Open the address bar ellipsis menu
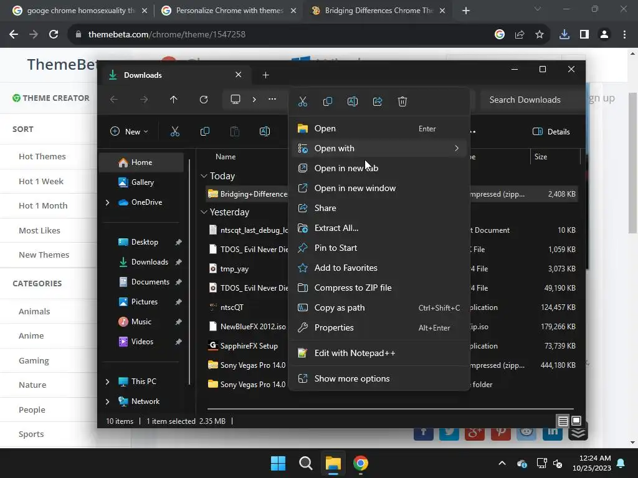 click(x=272, y=99)
